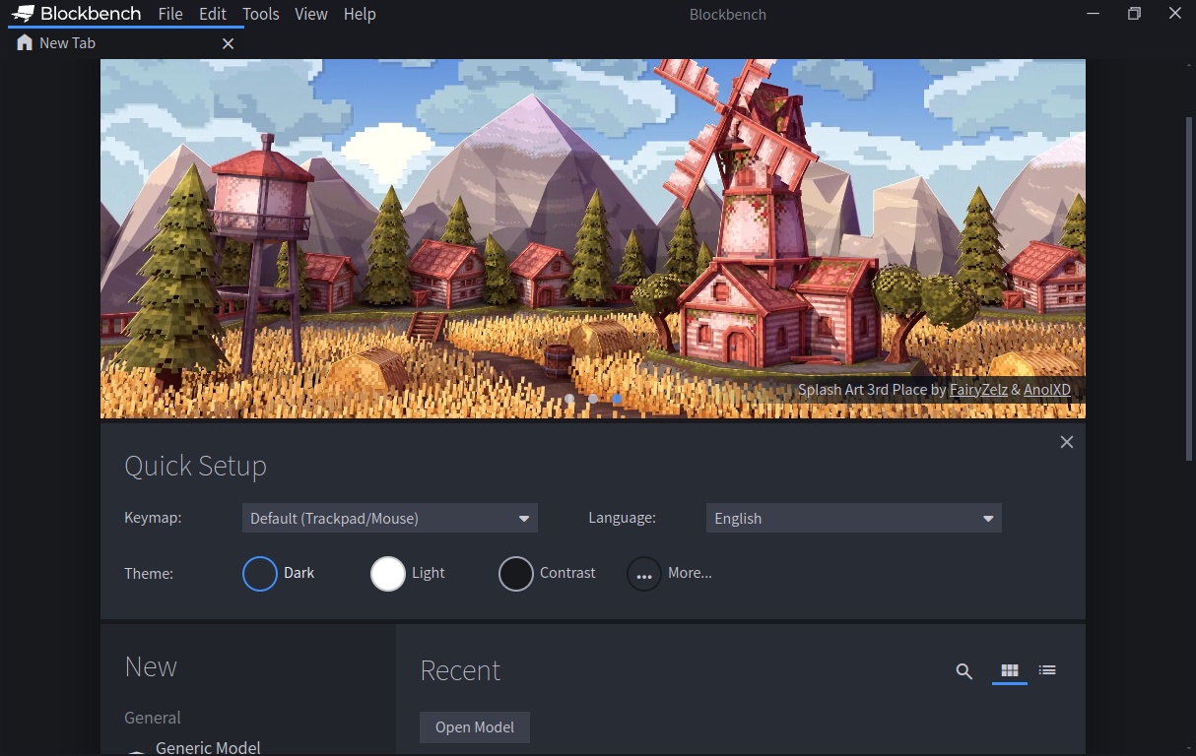
Task: Open the View menu
Action: point(311,14)
